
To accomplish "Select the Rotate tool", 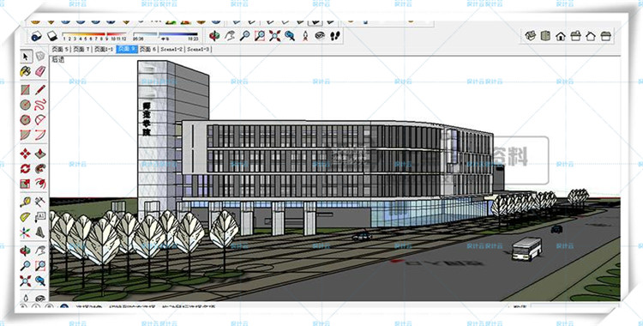I will point(26,168).
